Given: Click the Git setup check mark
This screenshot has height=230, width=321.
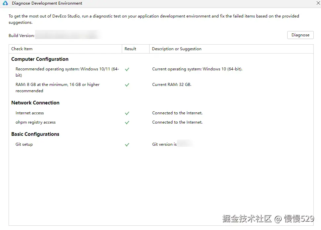Looking at the screenshot, I should click(127, 145).
